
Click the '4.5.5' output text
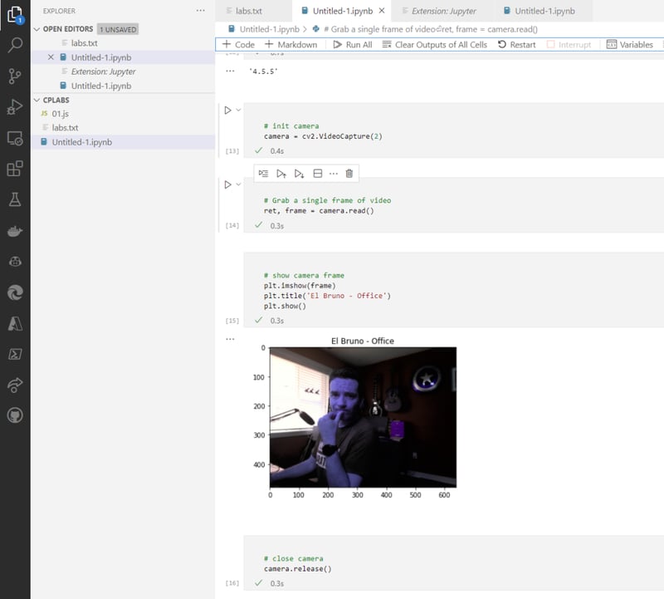click(263, 71)
